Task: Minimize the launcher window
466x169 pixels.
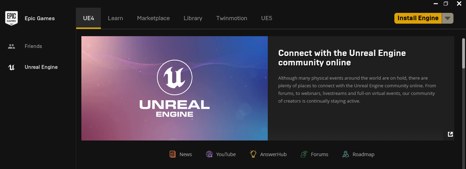Action: [x=435, y=3]
